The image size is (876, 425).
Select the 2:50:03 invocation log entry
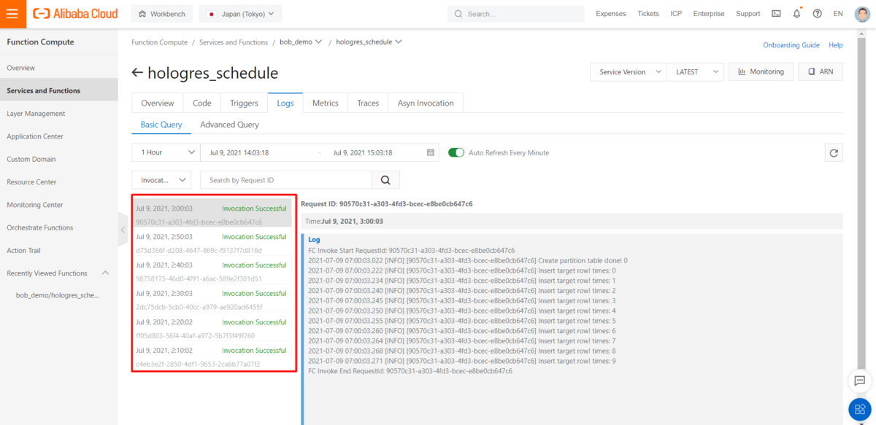212,243
